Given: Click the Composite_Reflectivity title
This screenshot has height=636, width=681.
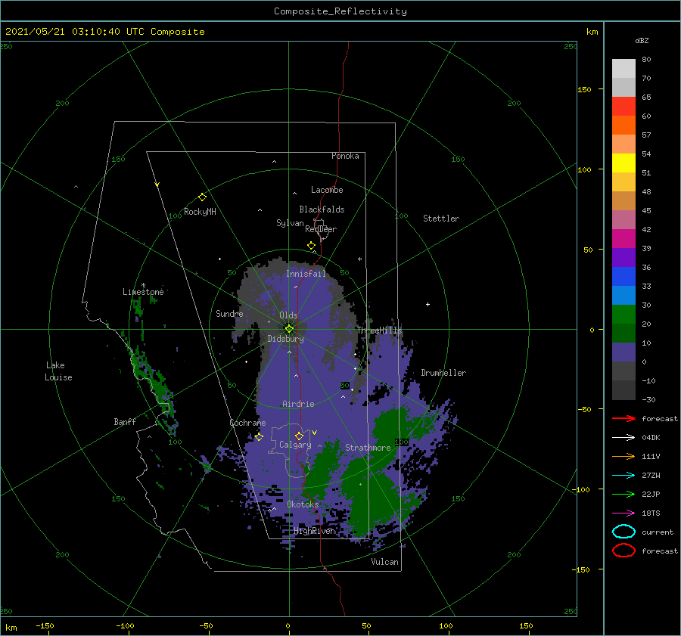Looking at the screenshot, I should tap(340, 11).
